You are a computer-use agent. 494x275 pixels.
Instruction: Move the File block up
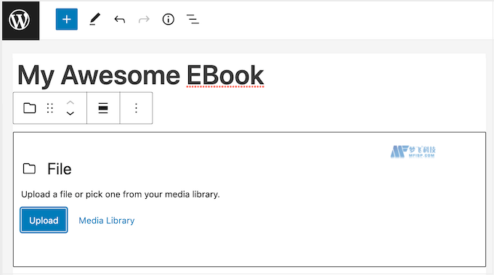point(70,102)
